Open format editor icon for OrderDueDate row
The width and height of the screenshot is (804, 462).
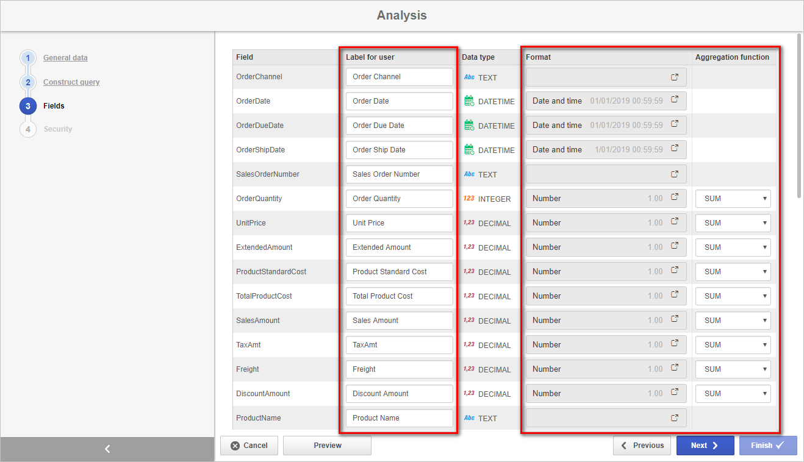pyautogui.click(x=675, y=124)
